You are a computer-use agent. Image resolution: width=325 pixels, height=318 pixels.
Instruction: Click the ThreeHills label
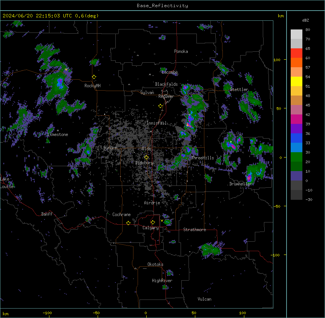click(x=202, y=158)
